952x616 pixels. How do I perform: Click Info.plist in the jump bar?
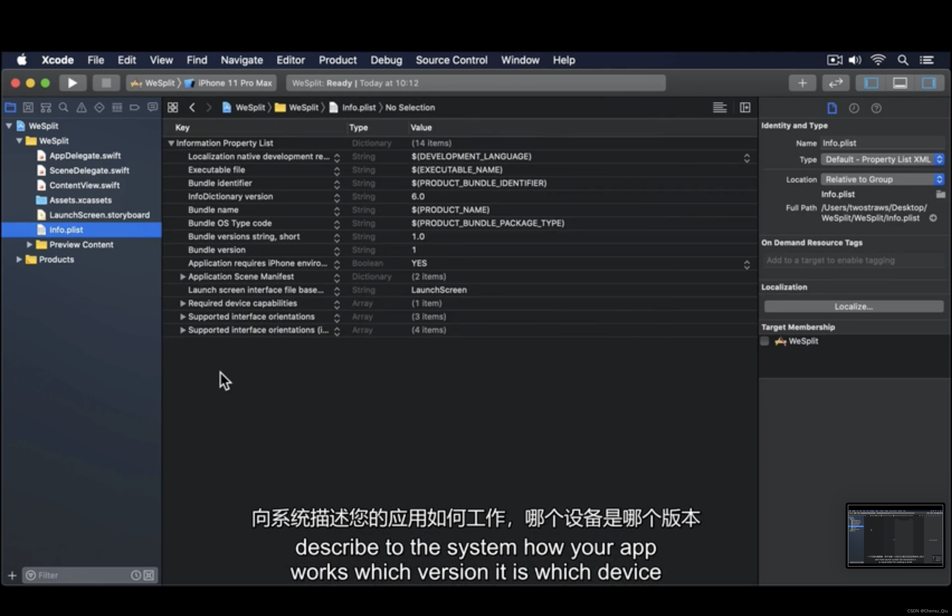[353, 107]
